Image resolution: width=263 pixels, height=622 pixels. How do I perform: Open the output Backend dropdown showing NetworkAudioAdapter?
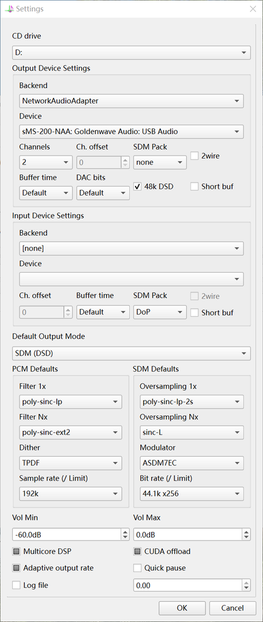131,101
